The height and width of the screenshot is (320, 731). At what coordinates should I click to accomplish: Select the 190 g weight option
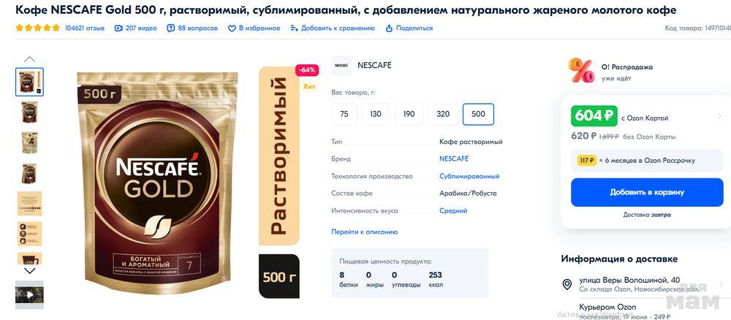click(x=409, y=114)
